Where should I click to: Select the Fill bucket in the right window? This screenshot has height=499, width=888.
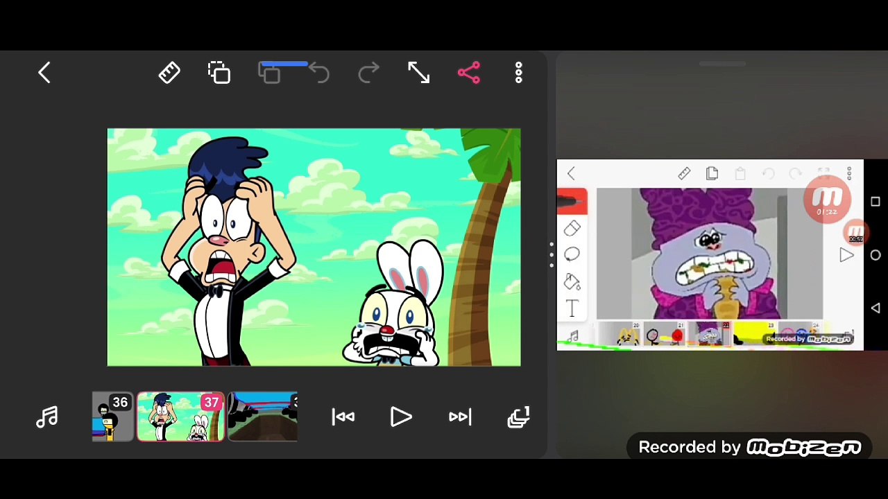tap(572, 281)
